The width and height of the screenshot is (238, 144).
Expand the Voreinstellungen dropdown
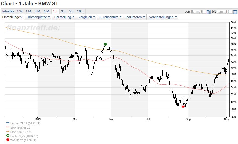(163, 17)
